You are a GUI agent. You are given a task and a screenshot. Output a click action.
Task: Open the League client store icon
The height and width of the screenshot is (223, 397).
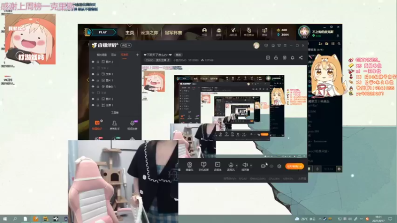tap(249, 32)
